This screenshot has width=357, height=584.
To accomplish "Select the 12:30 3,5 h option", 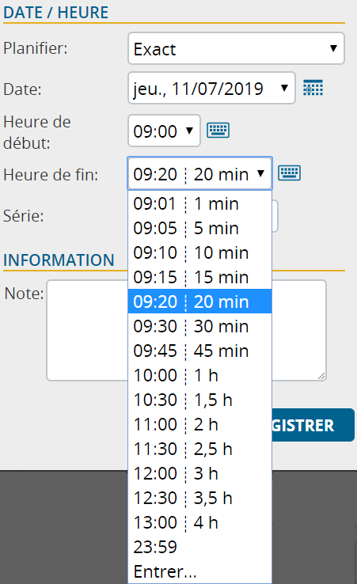I will coord(199,498).
